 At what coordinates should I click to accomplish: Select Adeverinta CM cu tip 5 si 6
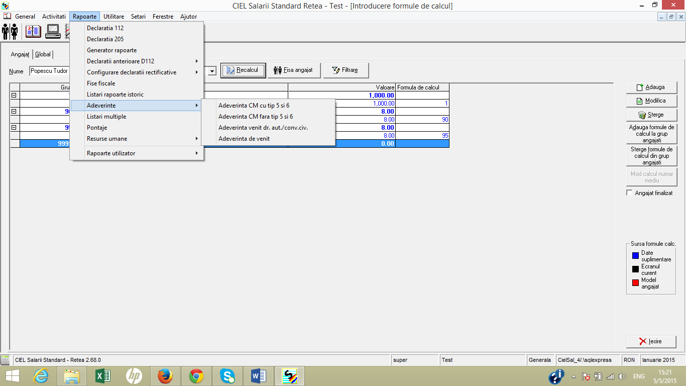[x=268, y=106]
